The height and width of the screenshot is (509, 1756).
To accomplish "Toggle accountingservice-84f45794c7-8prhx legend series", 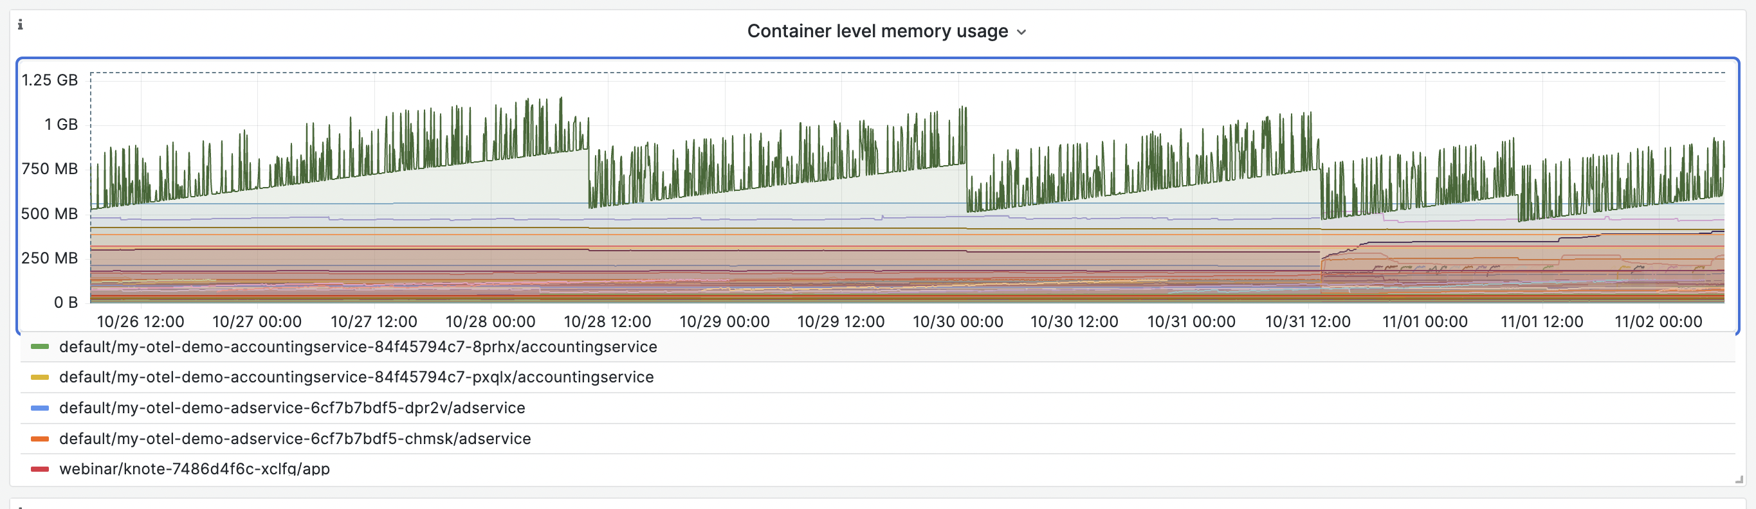I will click(x=358, y=347).
